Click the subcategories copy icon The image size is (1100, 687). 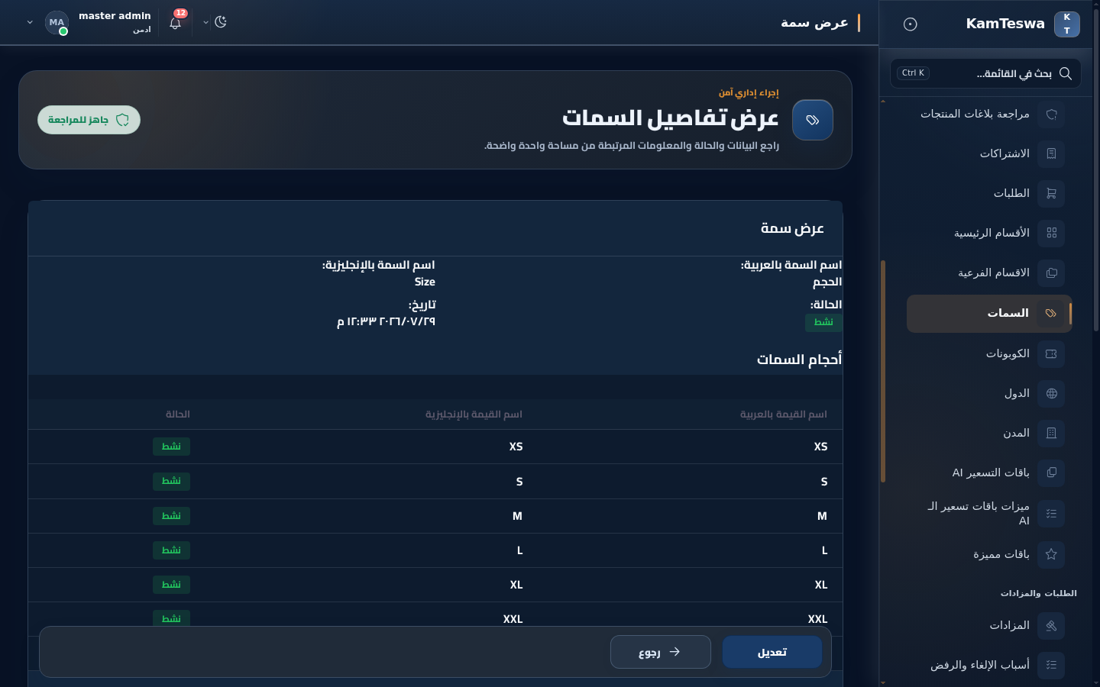click(x=1051, y=273)
